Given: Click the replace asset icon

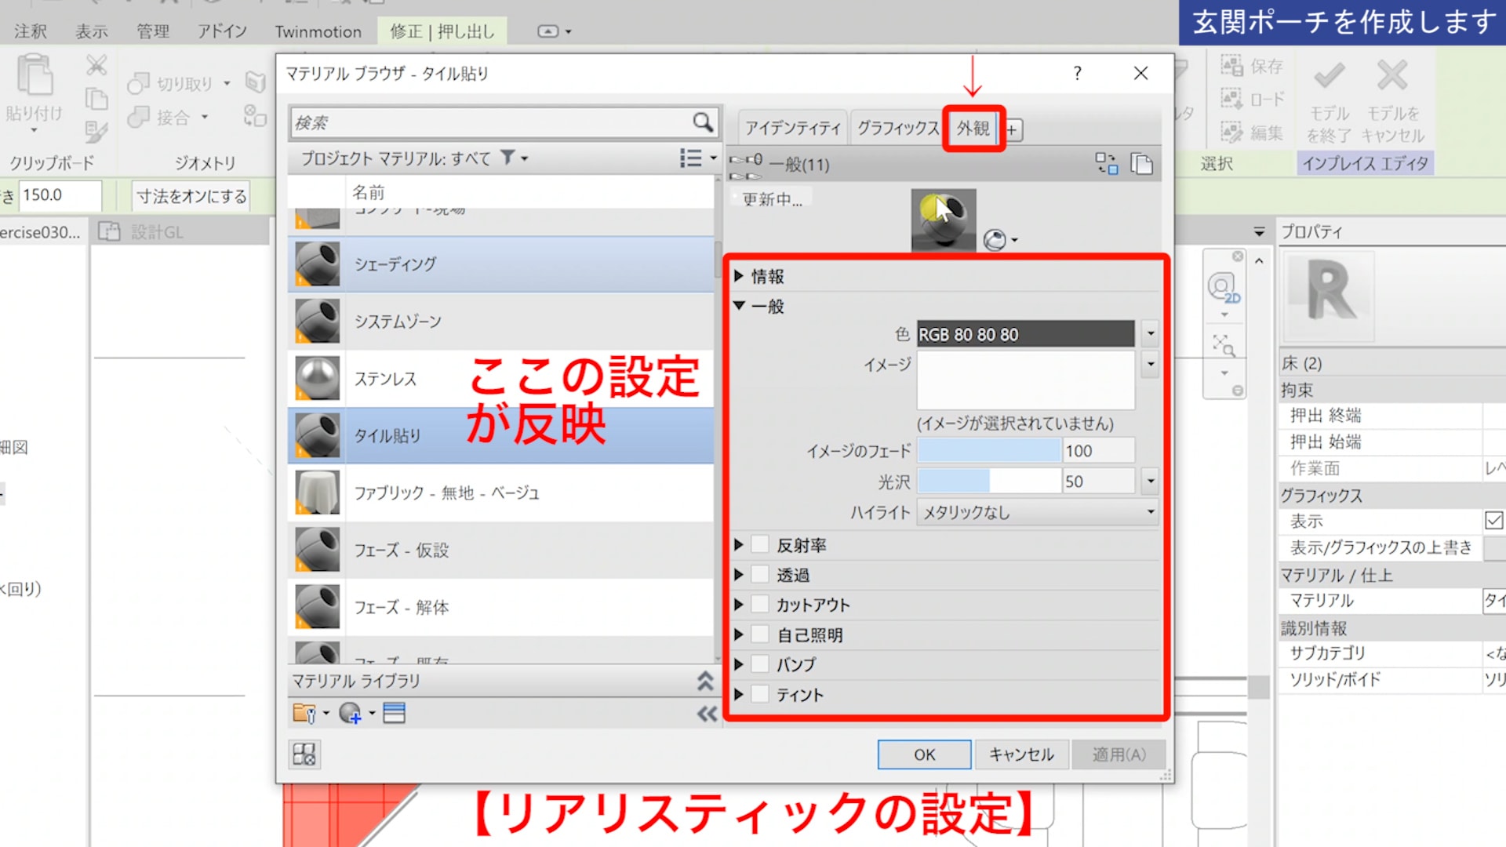Looking at the screenshot, I should pyautogui.click(x=1106, y=163).
